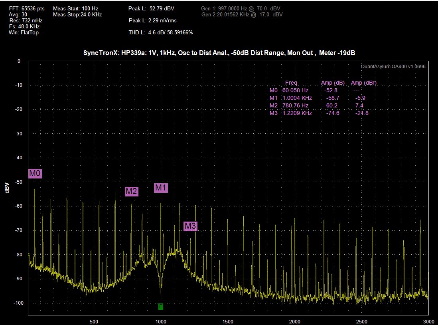This screenshot has width=438, height=325.
Task: Select the M1 marker label on graph
Action: [x=161, y=188]
